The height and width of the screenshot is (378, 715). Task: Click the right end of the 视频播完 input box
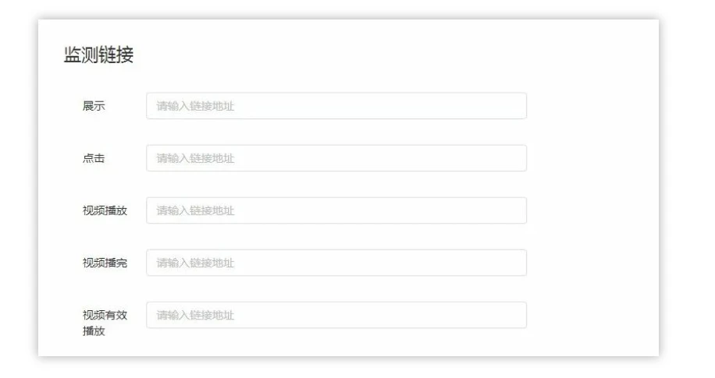coord(517,263)
